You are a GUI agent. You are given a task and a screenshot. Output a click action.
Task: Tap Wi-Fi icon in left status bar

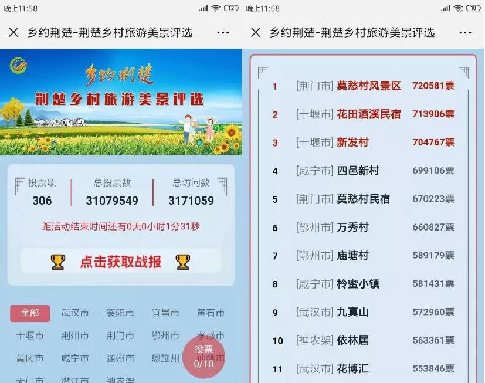click(x=216, y=8)
